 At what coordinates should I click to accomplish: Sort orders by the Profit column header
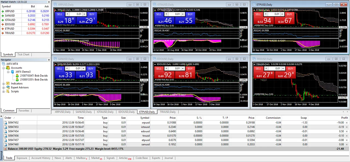329,118
